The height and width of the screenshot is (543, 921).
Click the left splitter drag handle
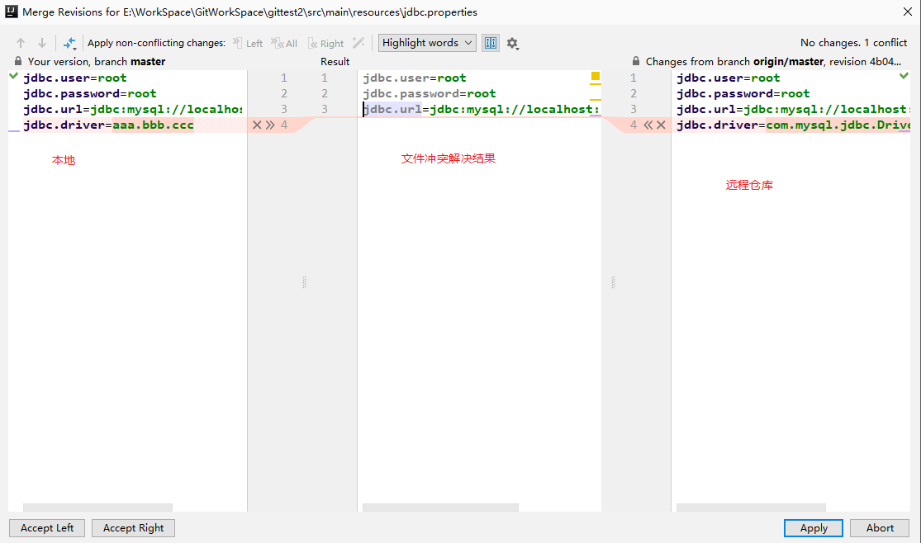304,282
